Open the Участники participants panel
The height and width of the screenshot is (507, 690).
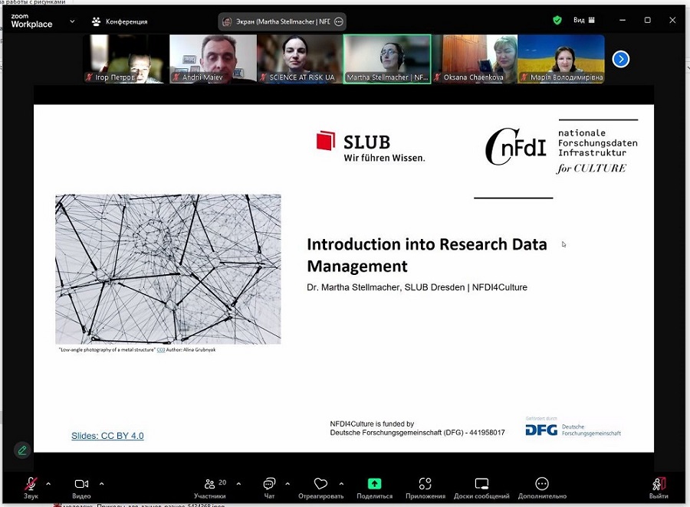210,485
